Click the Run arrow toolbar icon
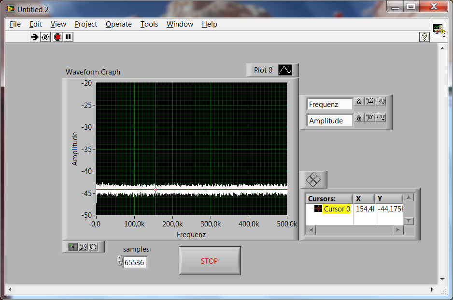This screenshot has width=453, height=300. point(35,37)
